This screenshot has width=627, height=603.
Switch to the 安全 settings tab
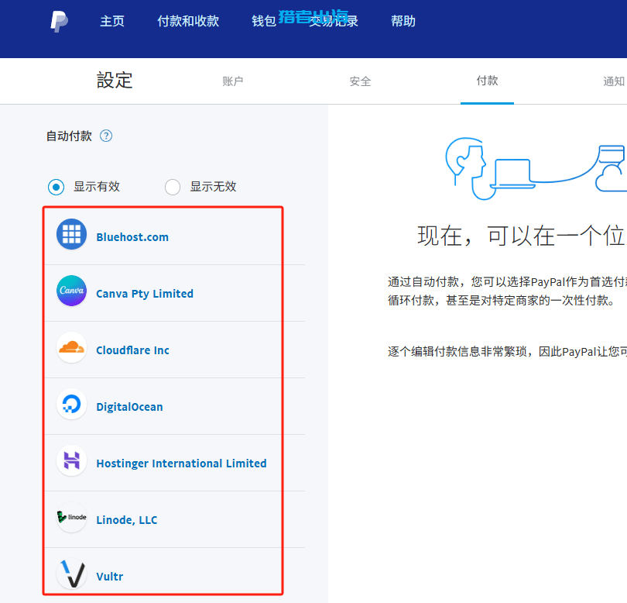point(360,81)
